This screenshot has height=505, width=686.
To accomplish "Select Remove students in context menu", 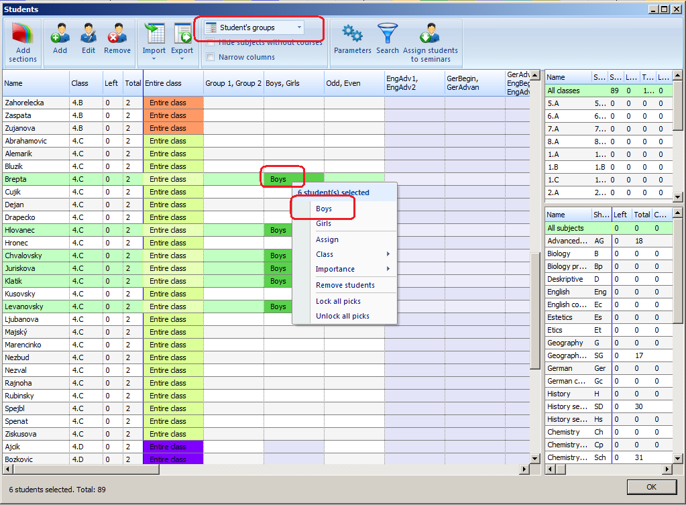I will [x=345, y=285].
